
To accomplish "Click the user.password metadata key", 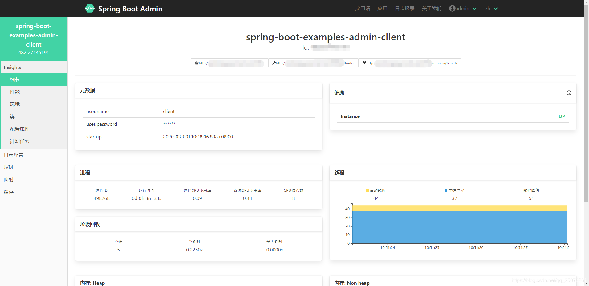I will [x=102, y=124].
